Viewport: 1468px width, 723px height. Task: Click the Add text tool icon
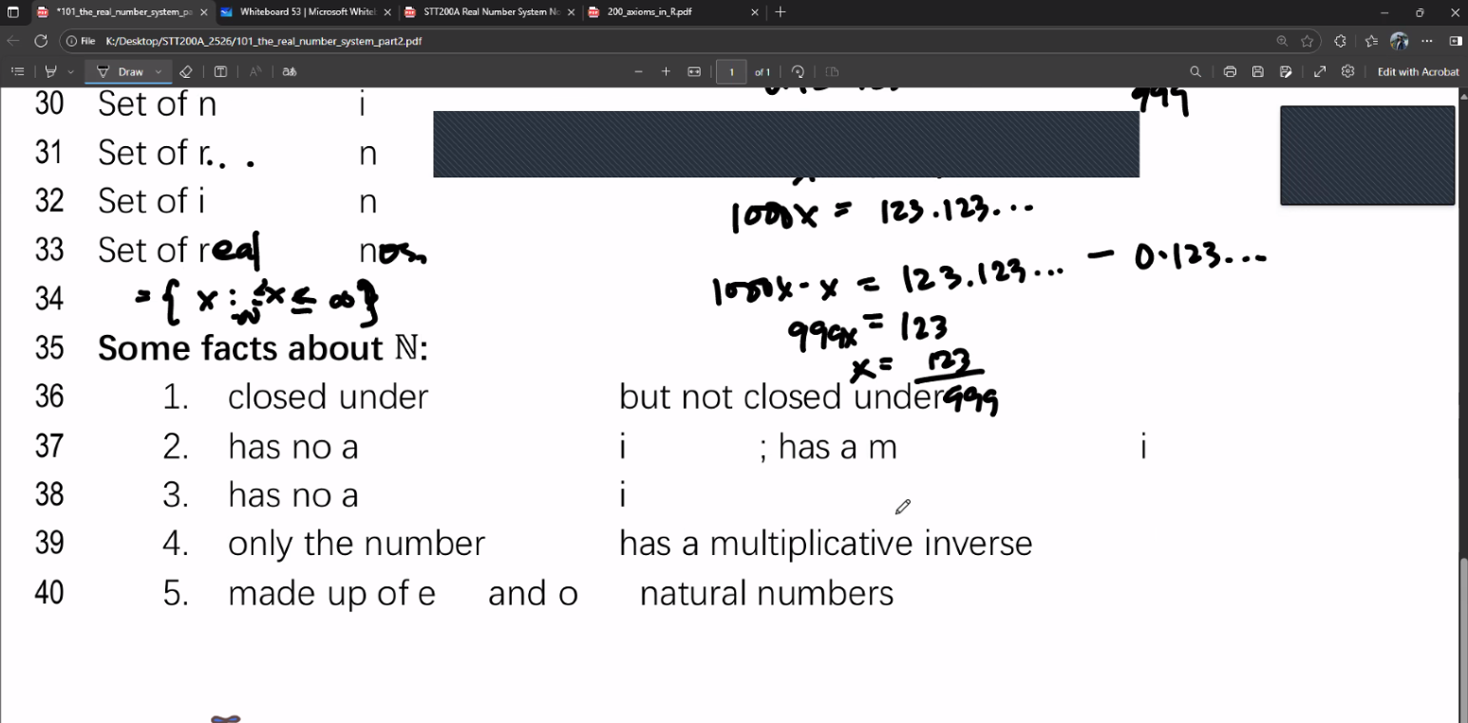[x=220, y=72]
